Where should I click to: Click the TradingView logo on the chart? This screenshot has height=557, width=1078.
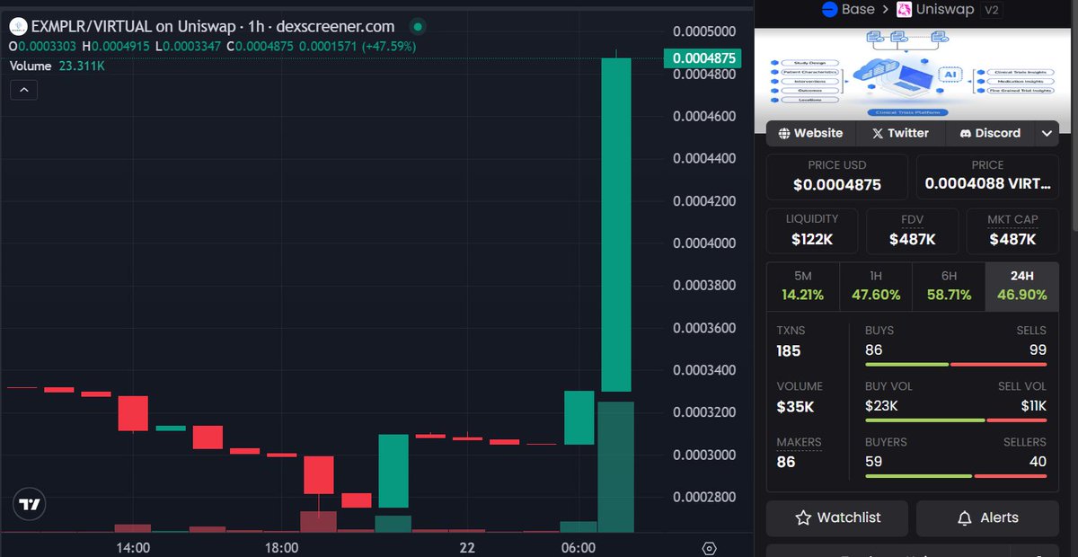(30, 505)
